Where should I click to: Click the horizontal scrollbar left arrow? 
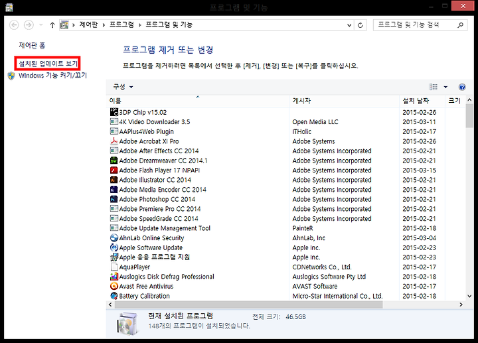point(110,305)
